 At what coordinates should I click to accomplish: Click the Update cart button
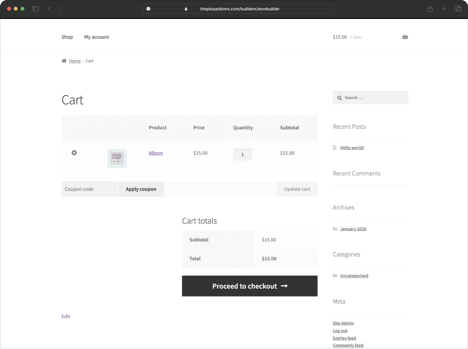tap(297, 189)
